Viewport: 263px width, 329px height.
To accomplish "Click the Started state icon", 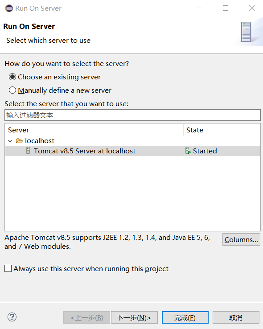I will pos(188,151).
